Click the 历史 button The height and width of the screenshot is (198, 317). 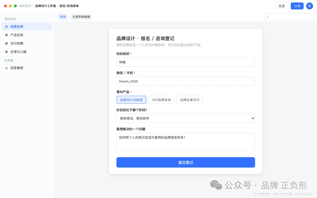pos(281,6)
